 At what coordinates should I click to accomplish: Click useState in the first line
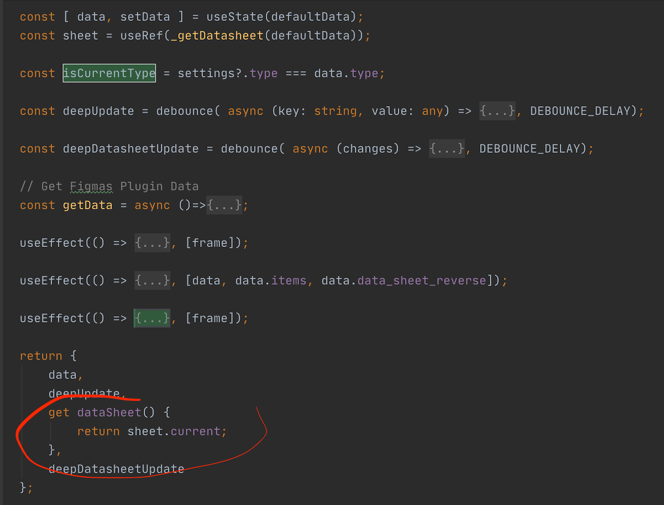click(235, 17)
